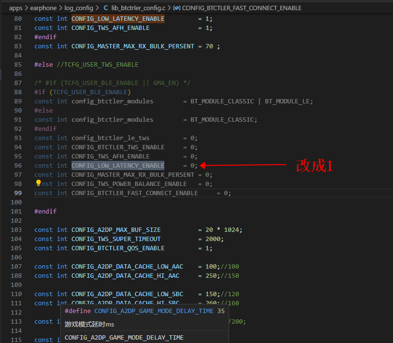Screen dimensions: 393x343
Task: Click the BT_MODULE_LE token on line 89
Action: point(287,101)
